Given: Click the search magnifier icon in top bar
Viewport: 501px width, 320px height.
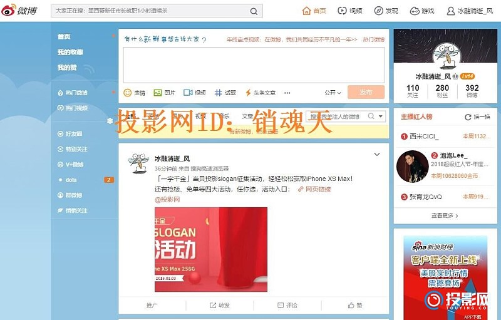Looking at the screenshot, I should (x=254, y=11).
